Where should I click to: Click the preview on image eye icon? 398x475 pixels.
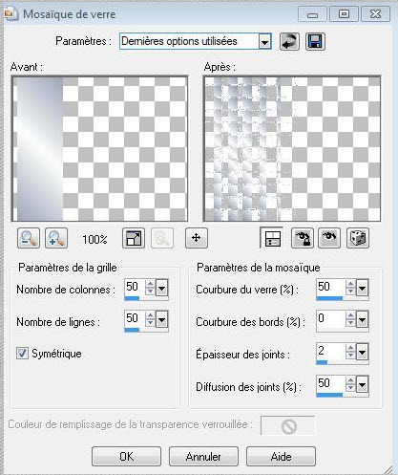tap(329, 238)
